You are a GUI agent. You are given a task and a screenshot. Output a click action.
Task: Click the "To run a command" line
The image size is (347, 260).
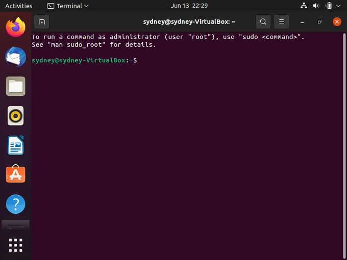168,37
